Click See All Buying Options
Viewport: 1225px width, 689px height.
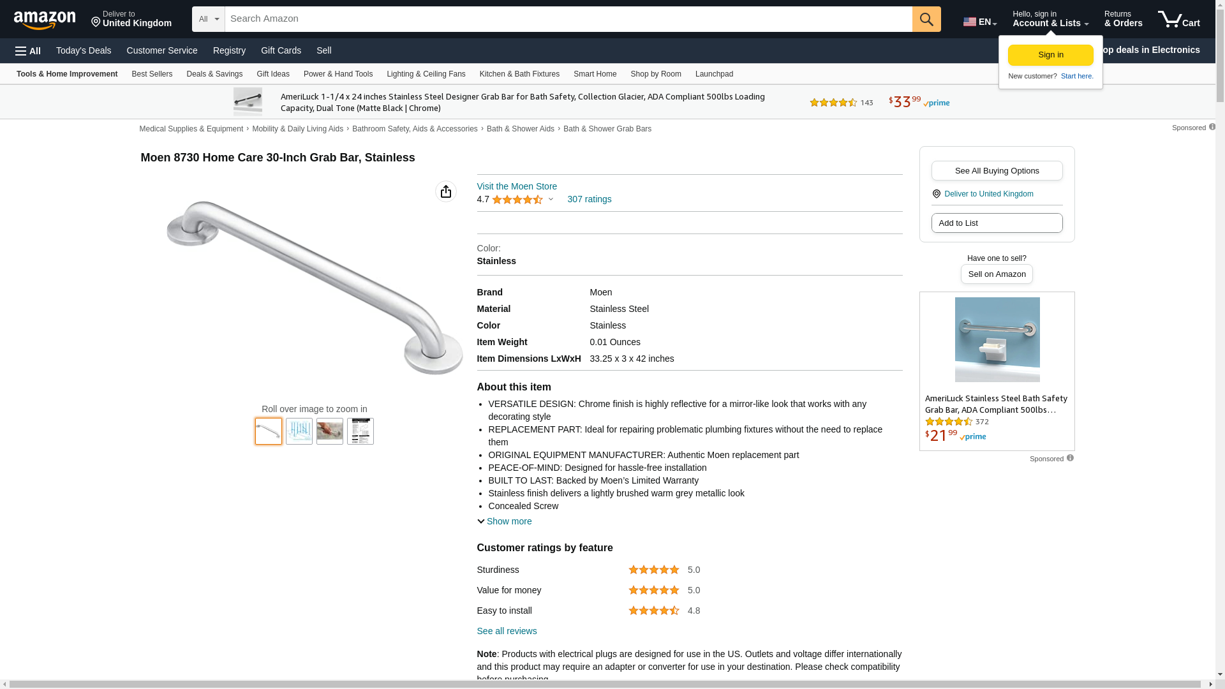click(997, 171)
